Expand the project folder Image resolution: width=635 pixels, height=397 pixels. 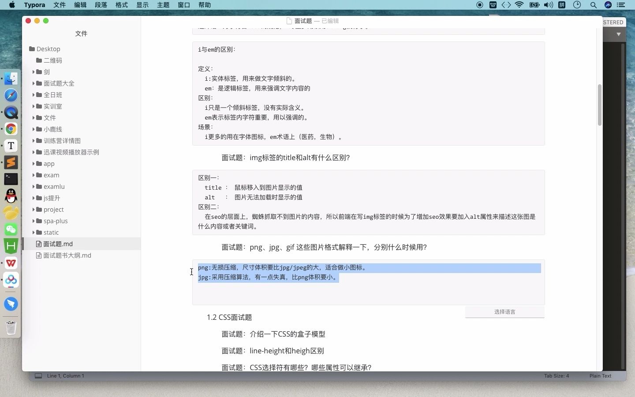pos(34,210)
